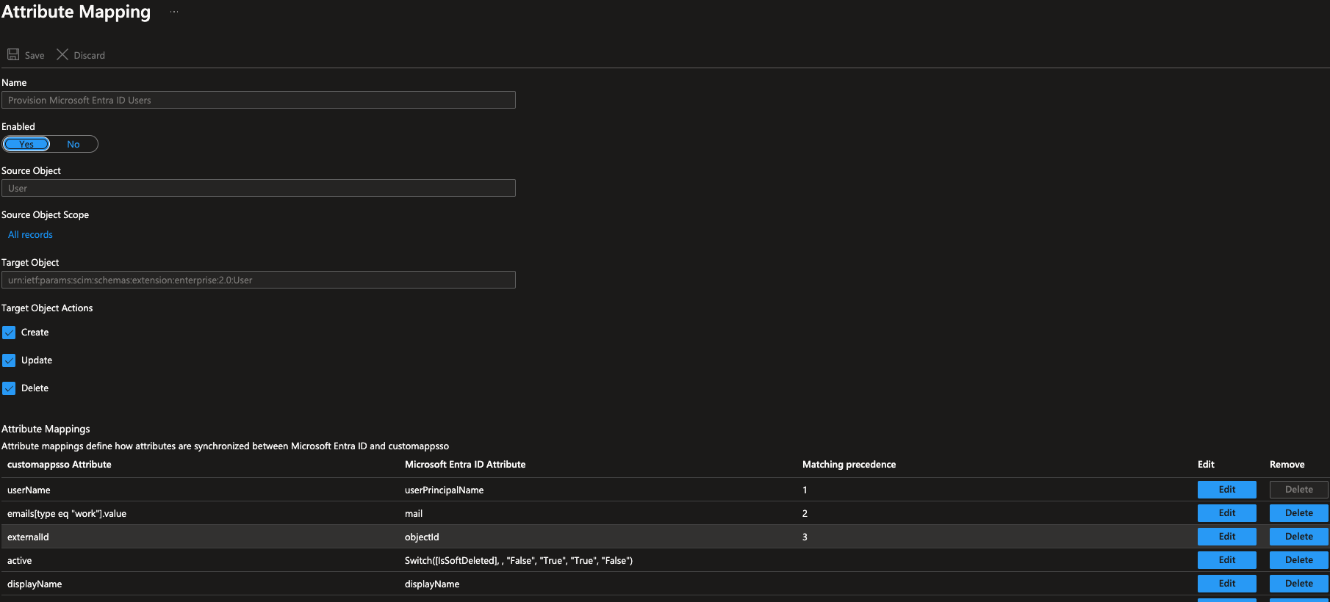The width and height of the screenshot is (1330, 602).
Task: Set Enabled toggle to No
Action: 73,145
